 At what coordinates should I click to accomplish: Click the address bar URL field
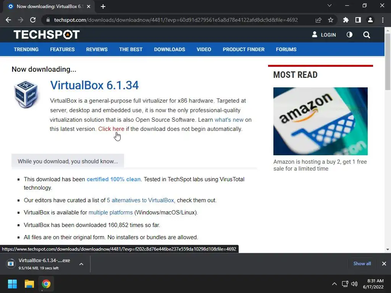click(176, 20)
